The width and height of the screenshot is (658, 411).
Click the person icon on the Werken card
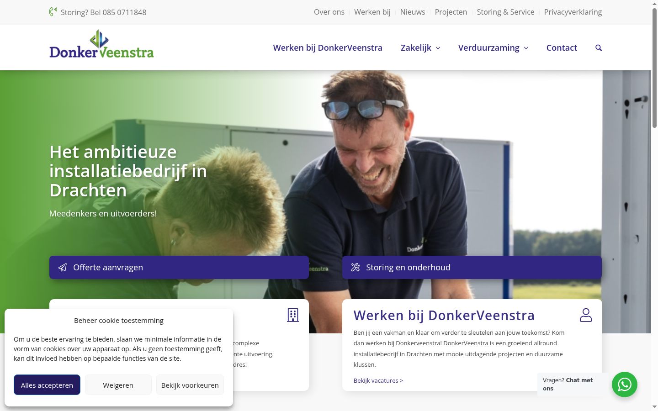(x=586, y=315)
